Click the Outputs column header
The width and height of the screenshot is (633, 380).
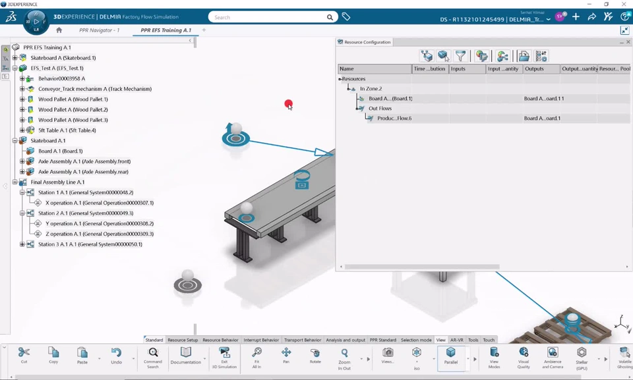(x=542, y=69)
